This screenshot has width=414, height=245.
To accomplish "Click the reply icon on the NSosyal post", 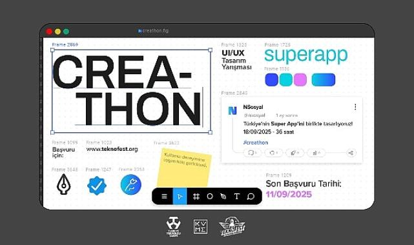I will click(x=252, y=153).
